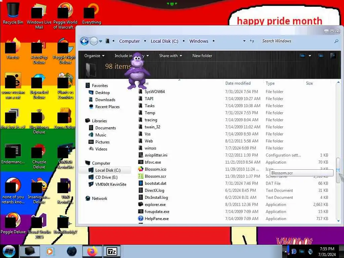Open the Firefox desktop shortcut
Image resolution: width=344 pixels, height=258 pixels.
tap(13, 49)
